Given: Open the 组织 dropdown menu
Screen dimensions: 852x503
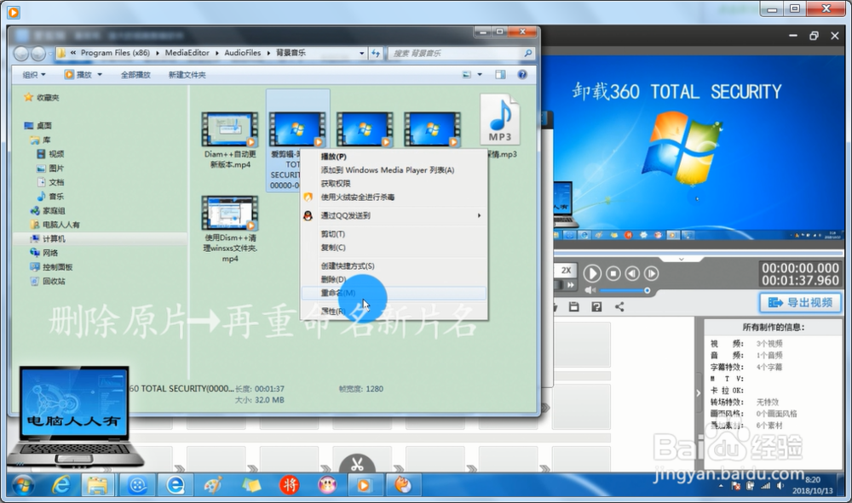Looking at the screenshot, I should tap(34, 75).
